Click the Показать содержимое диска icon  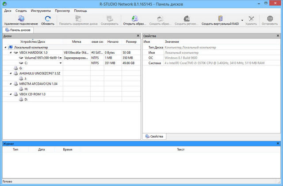point(79,19)
